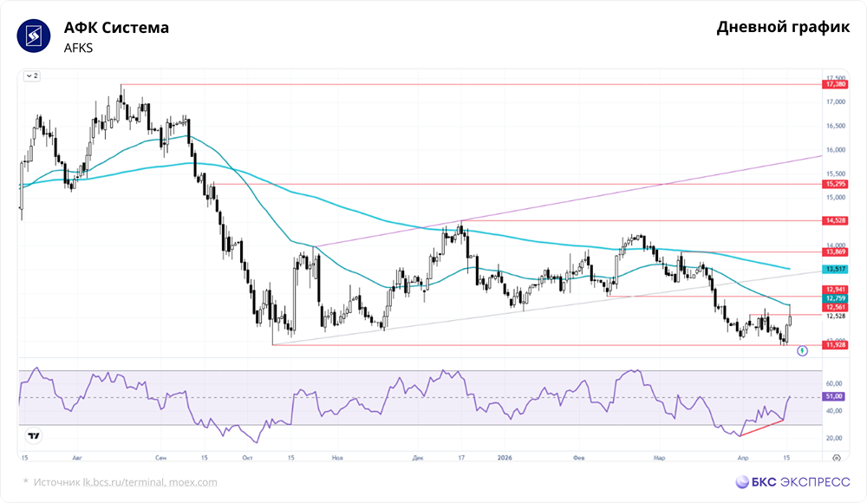
Task: Click the 40,00 RSI scale value
Action: 834,410
